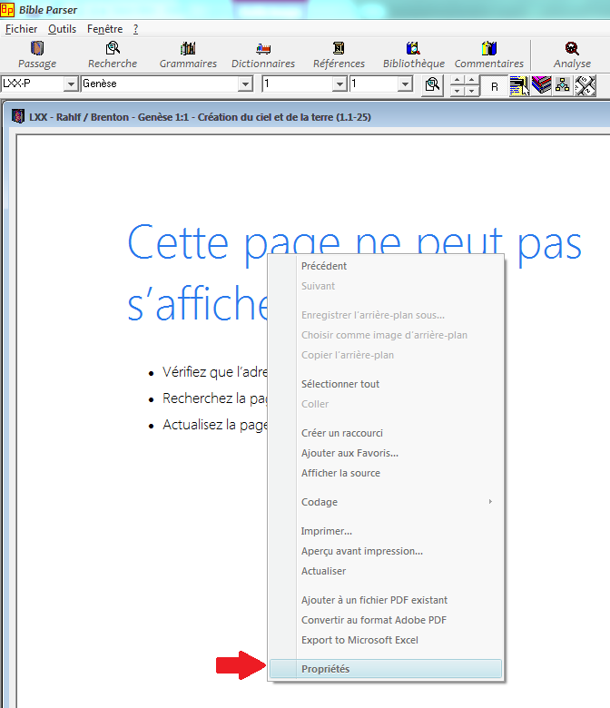This screenshot has height=708, width=610.
Task: Choose Ajouter aux Favoris...
Action: pyautogui.click(x=386, y=453)
